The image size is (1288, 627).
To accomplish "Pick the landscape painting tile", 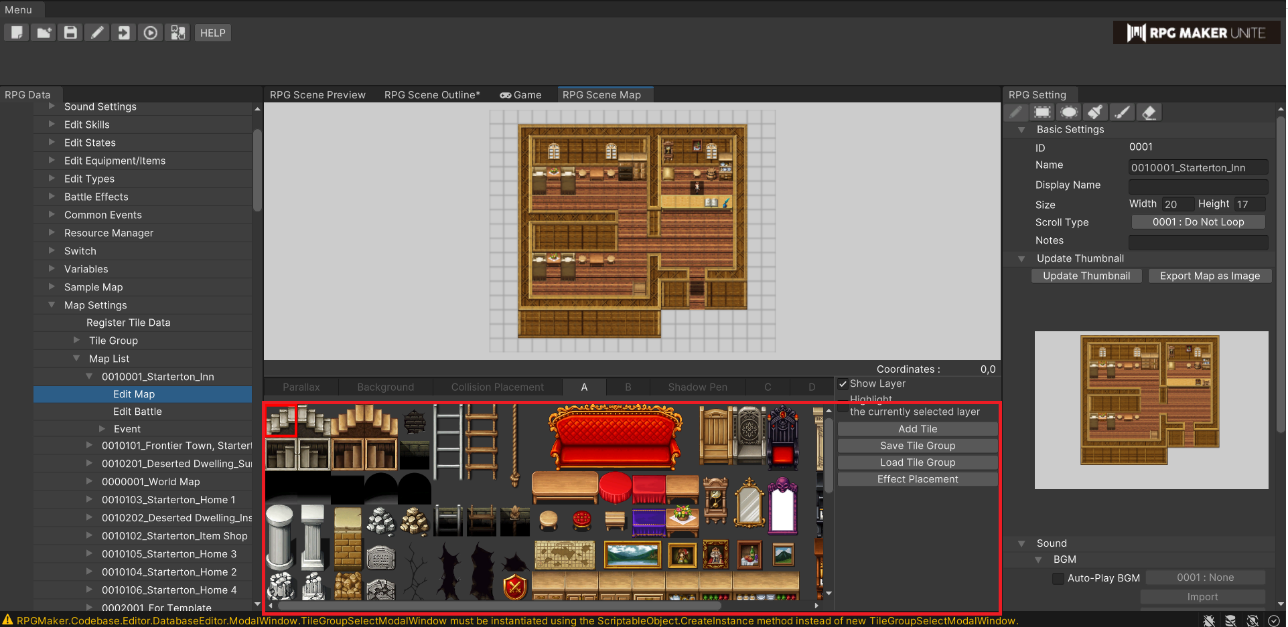I will click(x=632, y=555).
